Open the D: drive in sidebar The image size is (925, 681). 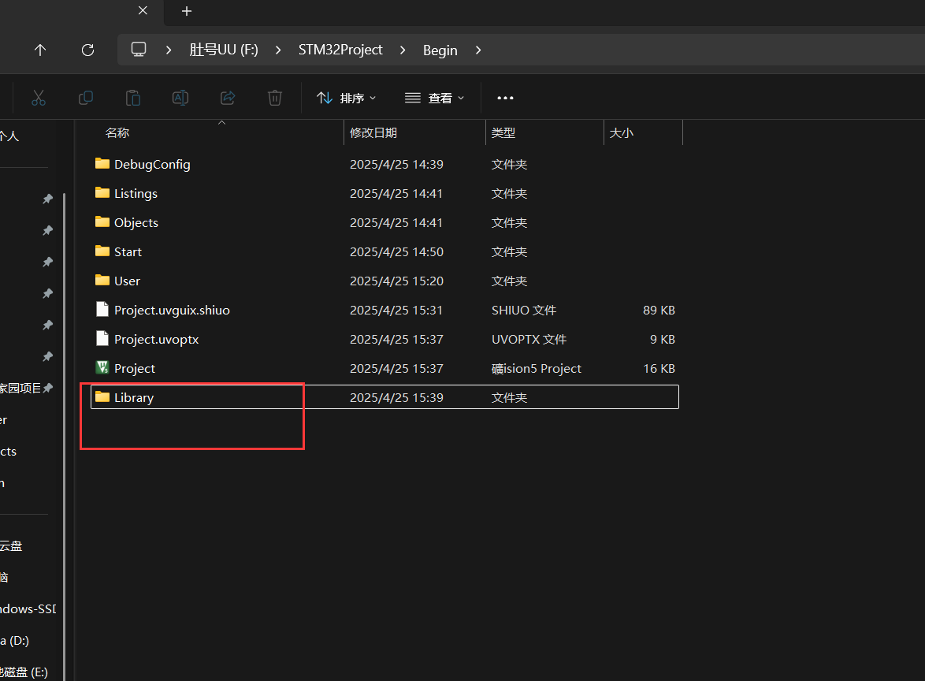15,640
